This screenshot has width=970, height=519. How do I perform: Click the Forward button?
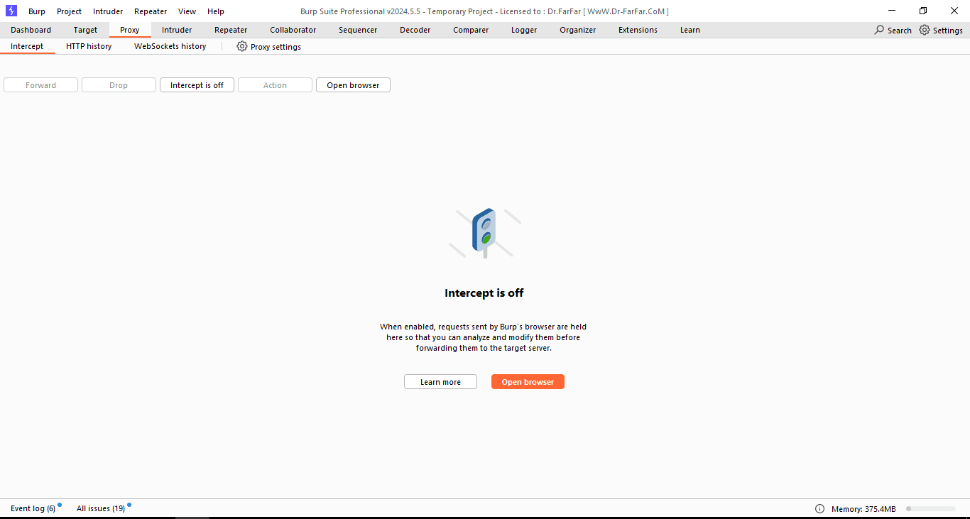point(40,85)
